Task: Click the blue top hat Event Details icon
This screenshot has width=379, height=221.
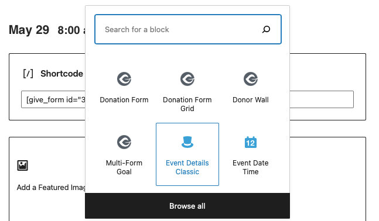Action: coord(187,142)
